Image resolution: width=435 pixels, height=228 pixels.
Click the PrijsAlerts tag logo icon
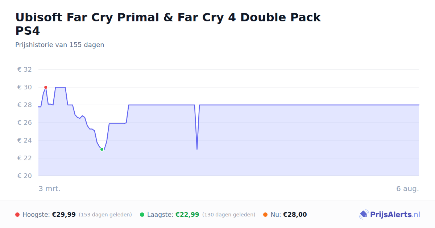coord(363,215)
